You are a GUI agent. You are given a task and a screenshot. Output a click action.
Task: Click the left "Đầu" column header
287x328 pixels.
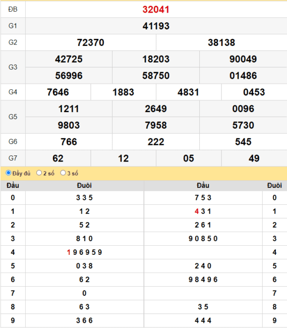pyautogui.click(x=13, y=185)
